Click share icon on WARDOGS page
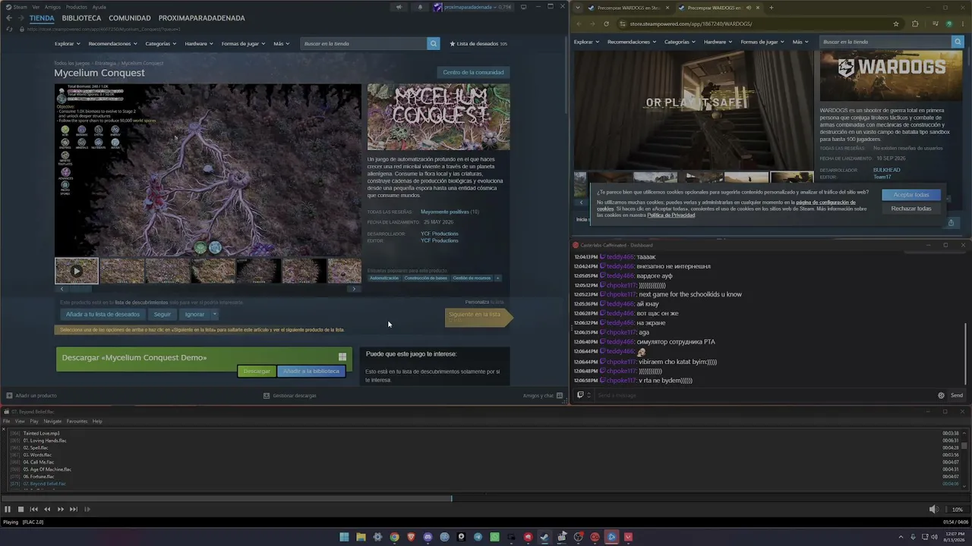The width and height of the screenshot is (972, 546). click(x=951, y=222)
